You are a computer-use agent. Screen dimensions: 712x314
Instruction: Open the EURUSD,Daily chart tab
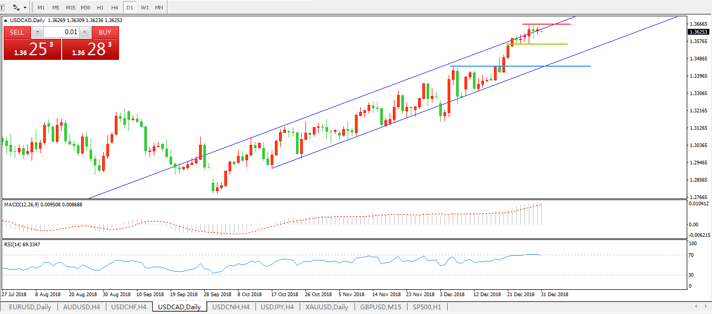29,307
